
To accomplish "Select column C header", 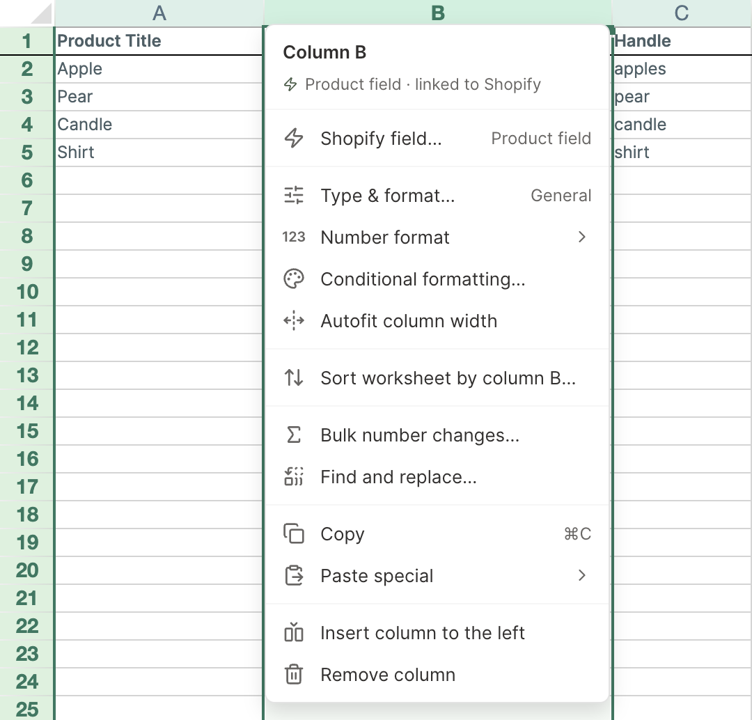I will pos(682,13).
